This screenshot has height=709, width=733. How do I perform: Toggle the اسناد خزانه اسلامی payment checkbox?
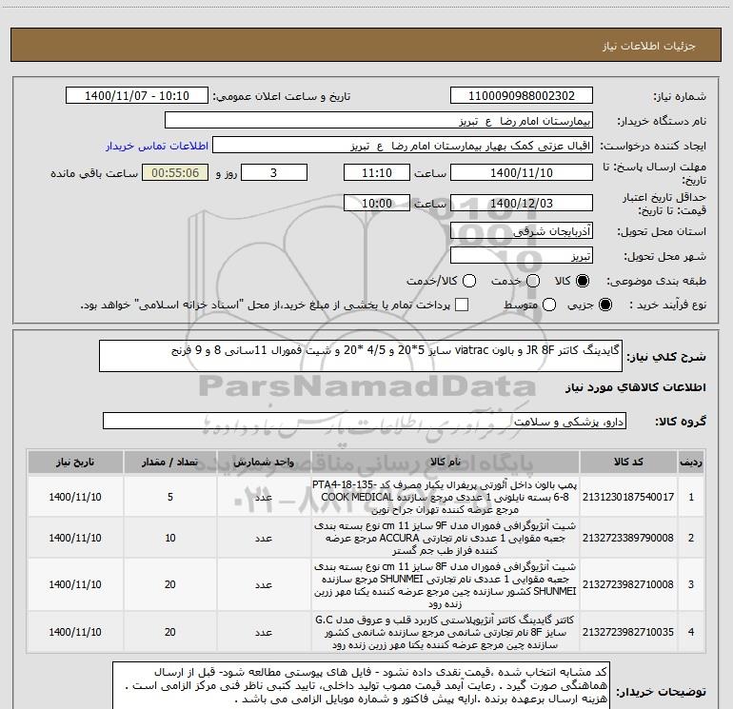point(462,305)
